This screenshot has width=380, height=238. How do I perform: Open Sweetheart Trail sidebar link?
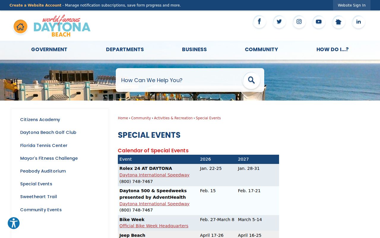(39, 197)
